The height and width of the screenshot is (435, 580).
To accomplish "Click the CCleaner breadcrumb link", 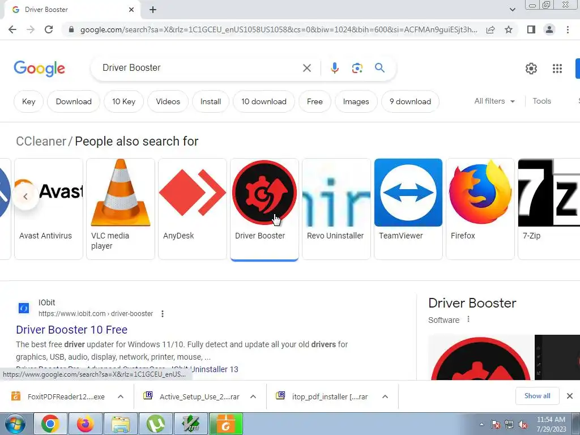I will (x=41, y=141).
